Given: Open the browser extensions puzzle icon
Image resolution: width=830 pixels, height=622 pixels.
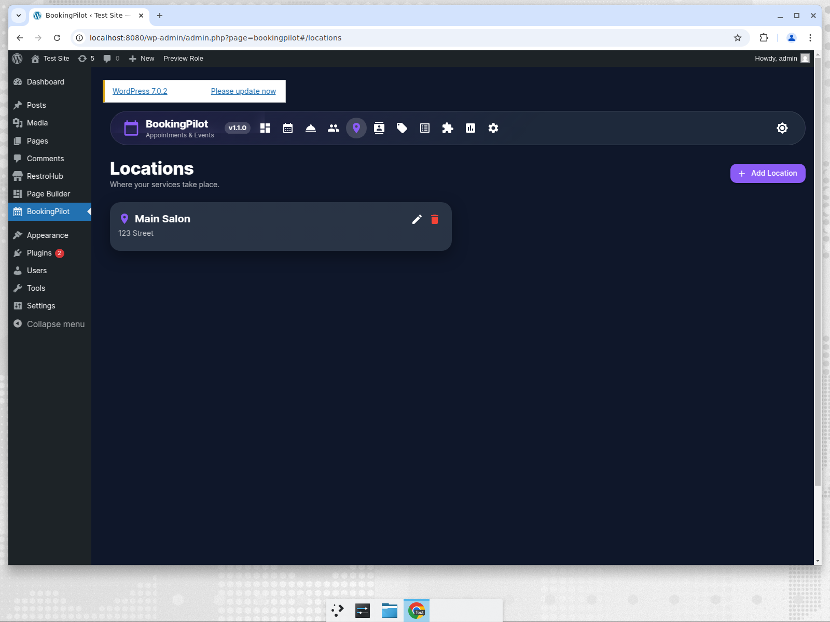Looking at the screenshot, I should pyautogui.click(x=764, y=38).
